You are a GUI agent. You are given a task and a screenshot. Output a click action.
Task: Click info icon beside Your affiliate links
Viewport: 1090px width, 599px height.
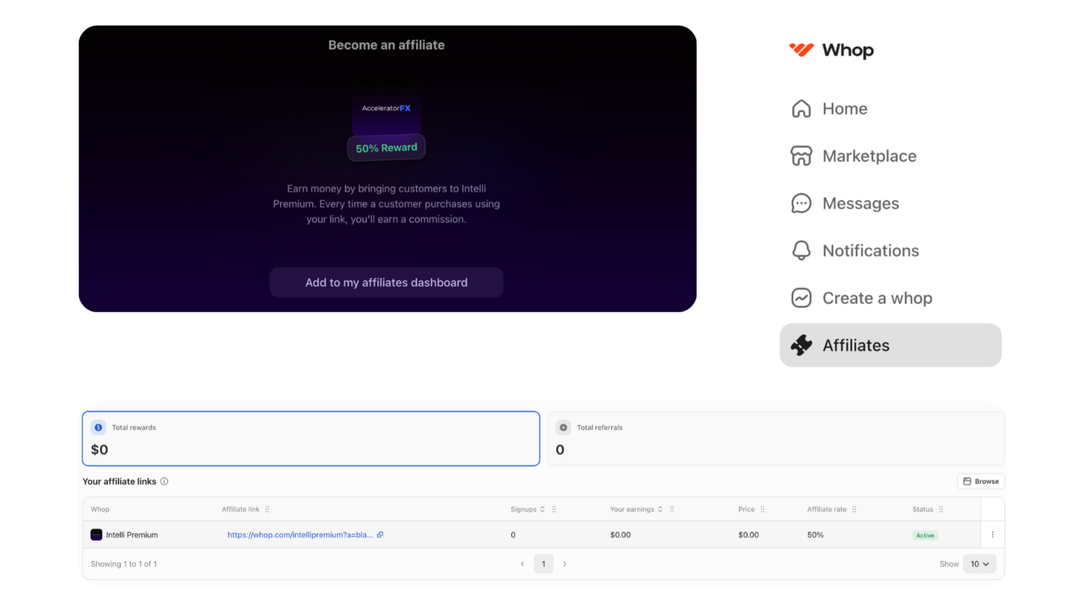point(165,482)
